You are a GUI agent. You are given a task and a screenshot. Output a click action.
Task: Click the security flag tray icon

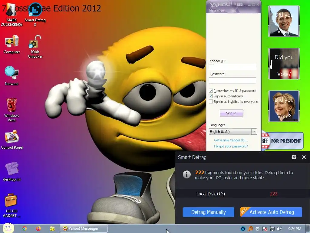point(265,229)
